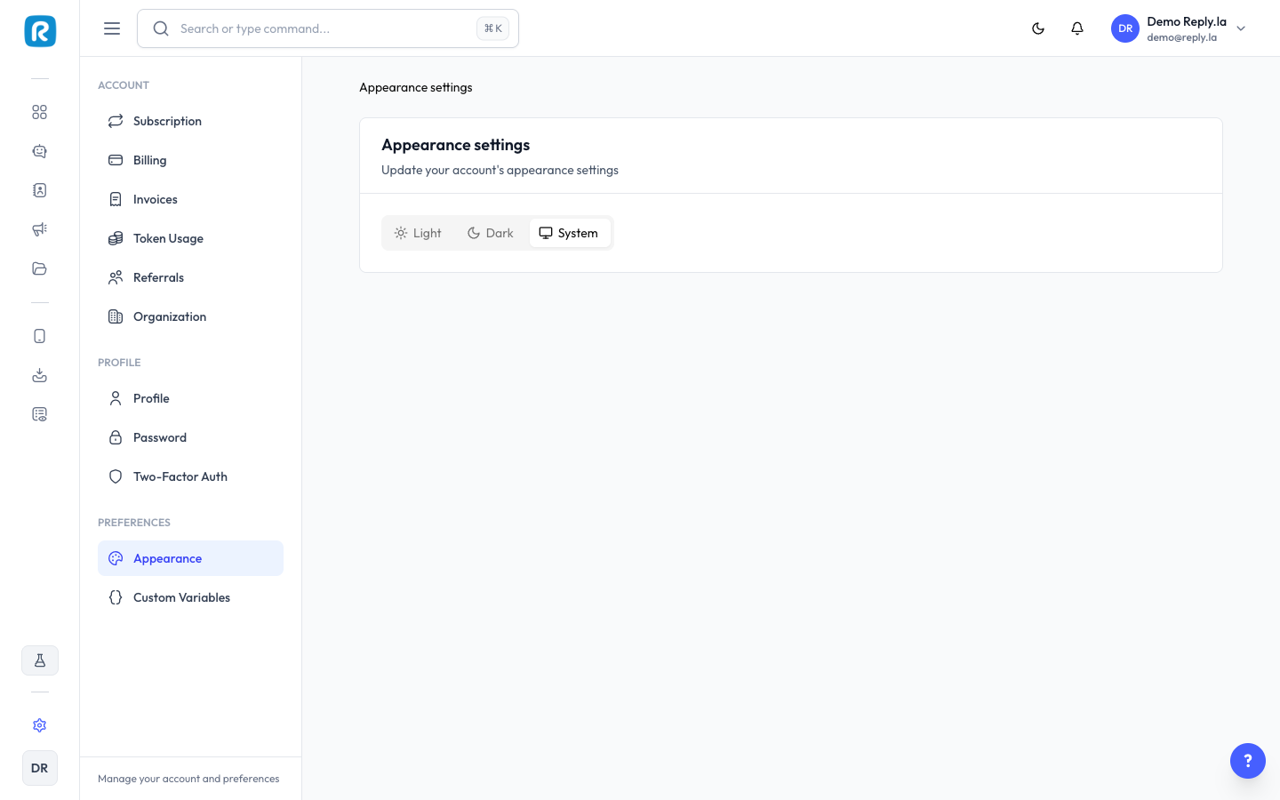This screenshot has height=800, width=1280.
Task: Click the ACCOUNT section heading
Action: 124,85
